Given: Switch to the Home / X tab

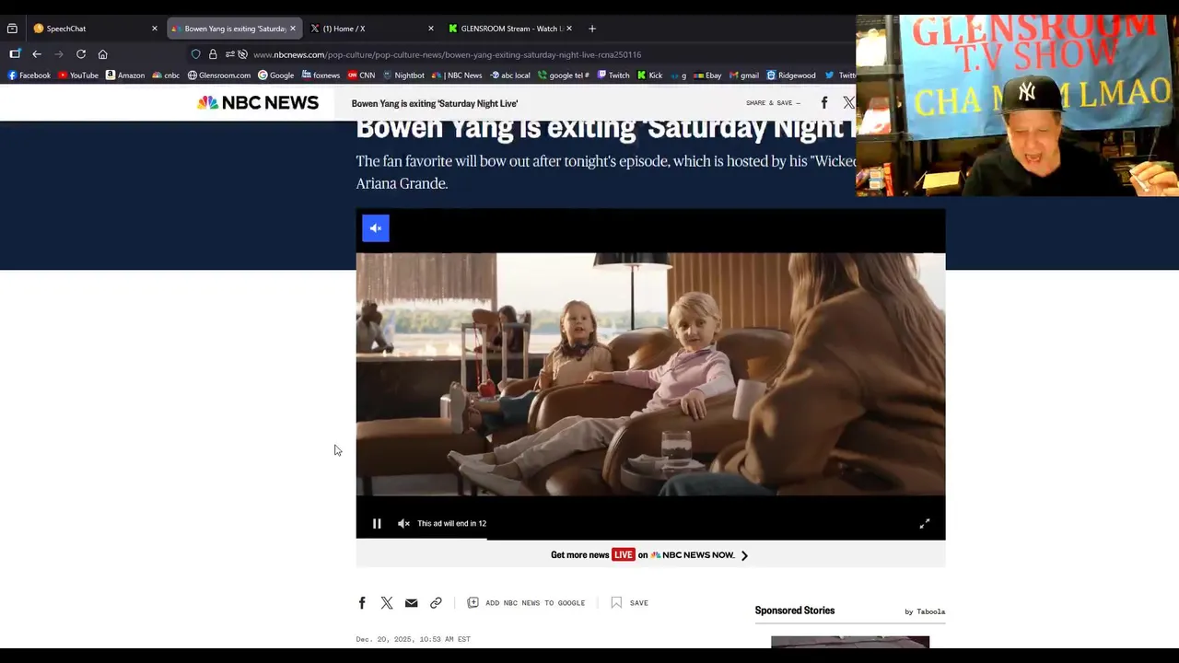Looking at the screenshot, I should pos(372,29).
